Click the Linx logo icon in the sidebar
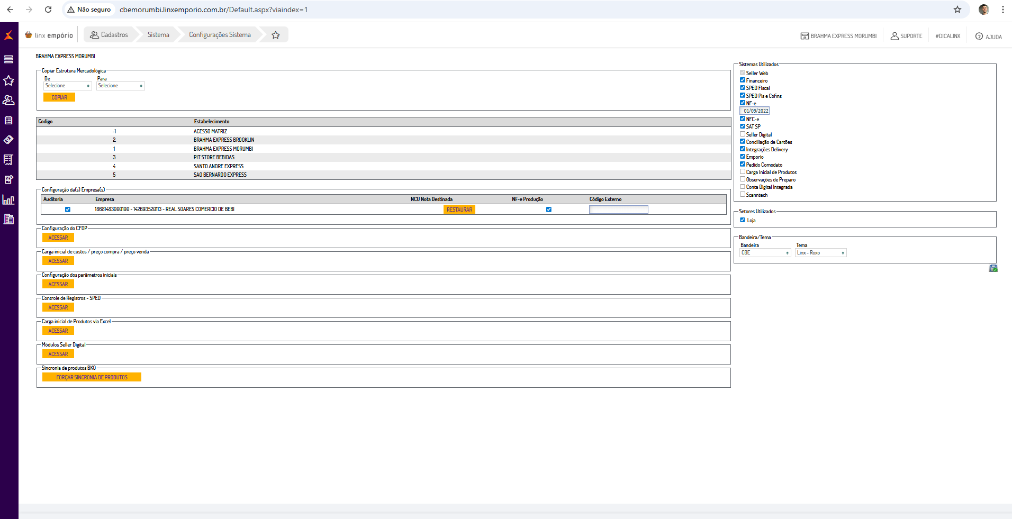Viewport: 1012px width, 519px height. 8,35
